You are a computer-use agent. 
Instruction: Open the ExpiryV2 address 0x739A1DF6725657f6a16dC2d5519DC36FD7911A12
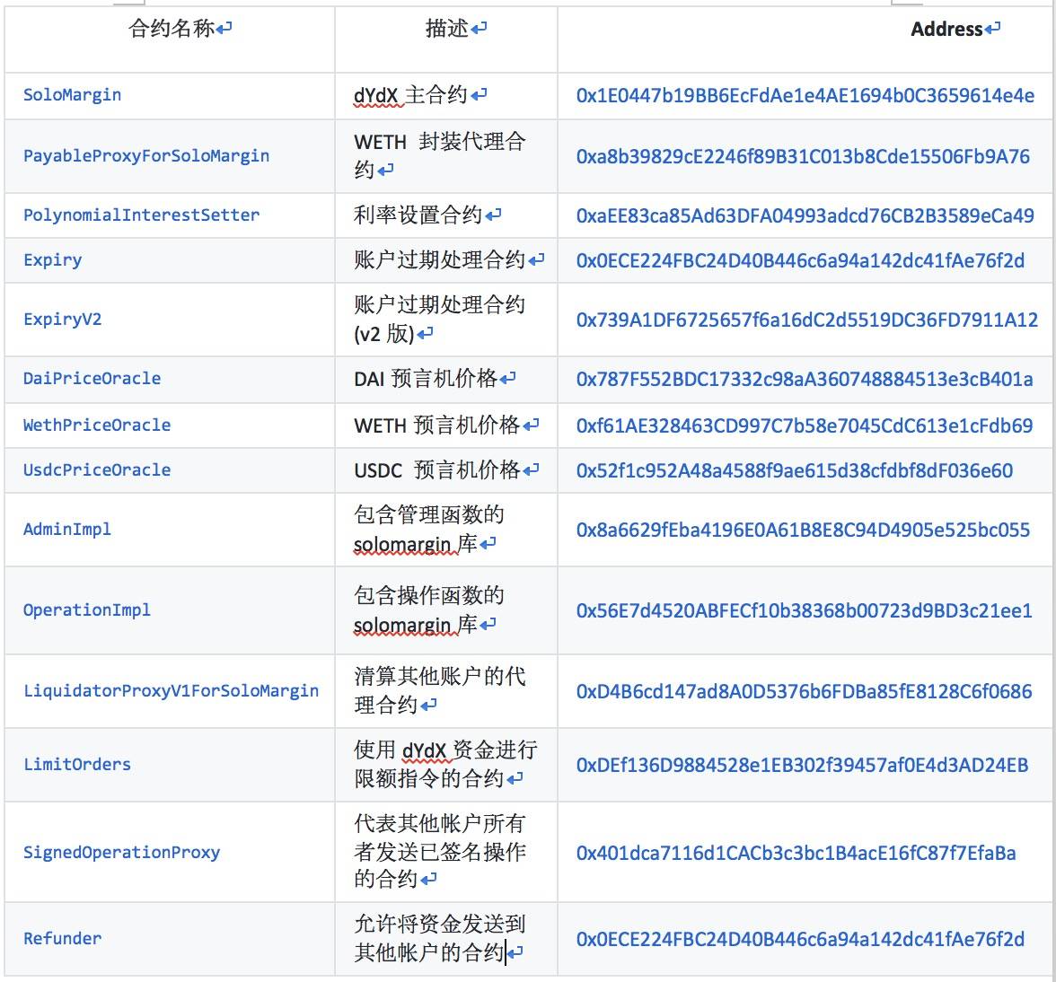807,320
